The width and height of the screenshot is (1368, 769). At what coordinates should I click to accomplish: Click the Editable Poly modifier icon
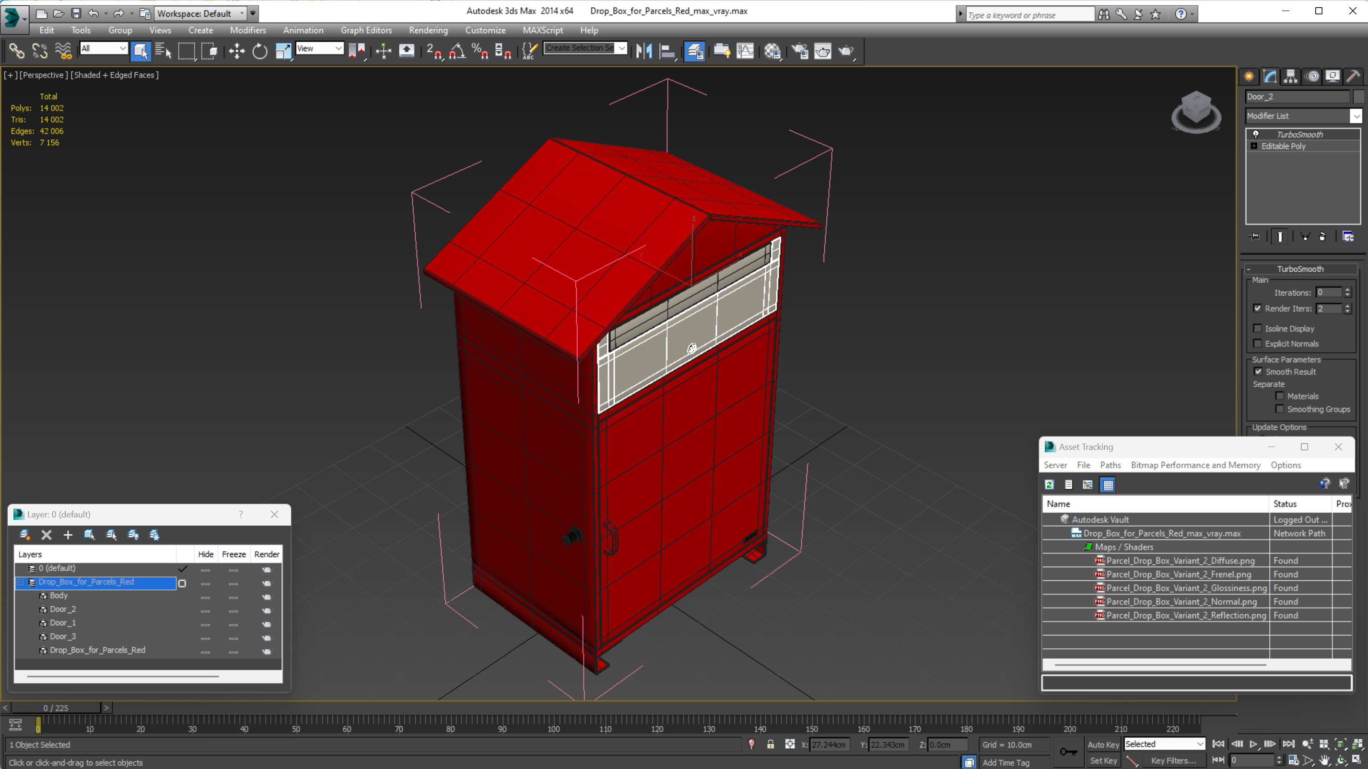[x=1254, y=147]
